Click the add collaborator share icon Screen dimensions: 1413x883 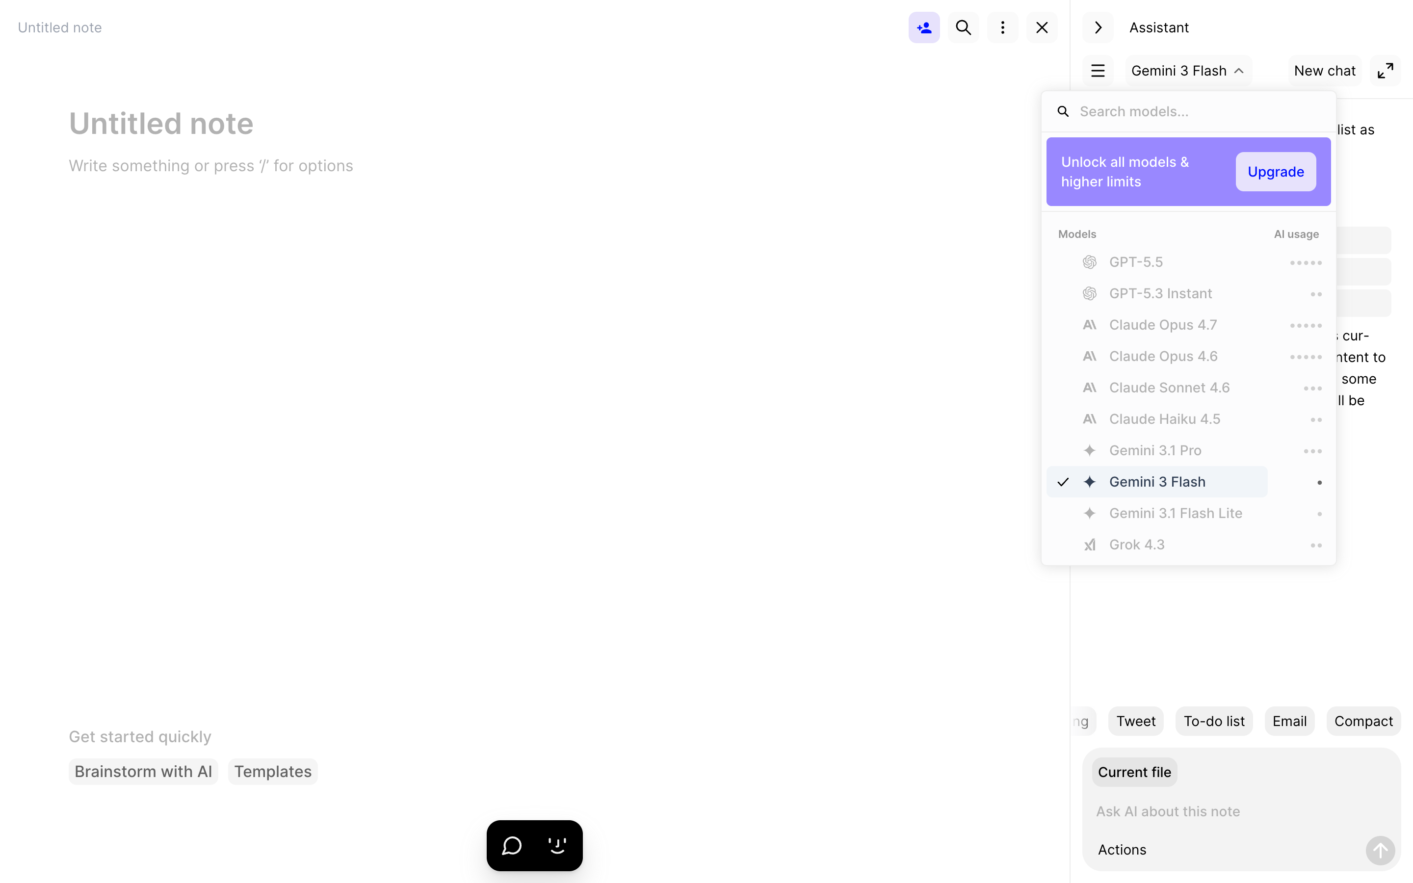point(924,27)
